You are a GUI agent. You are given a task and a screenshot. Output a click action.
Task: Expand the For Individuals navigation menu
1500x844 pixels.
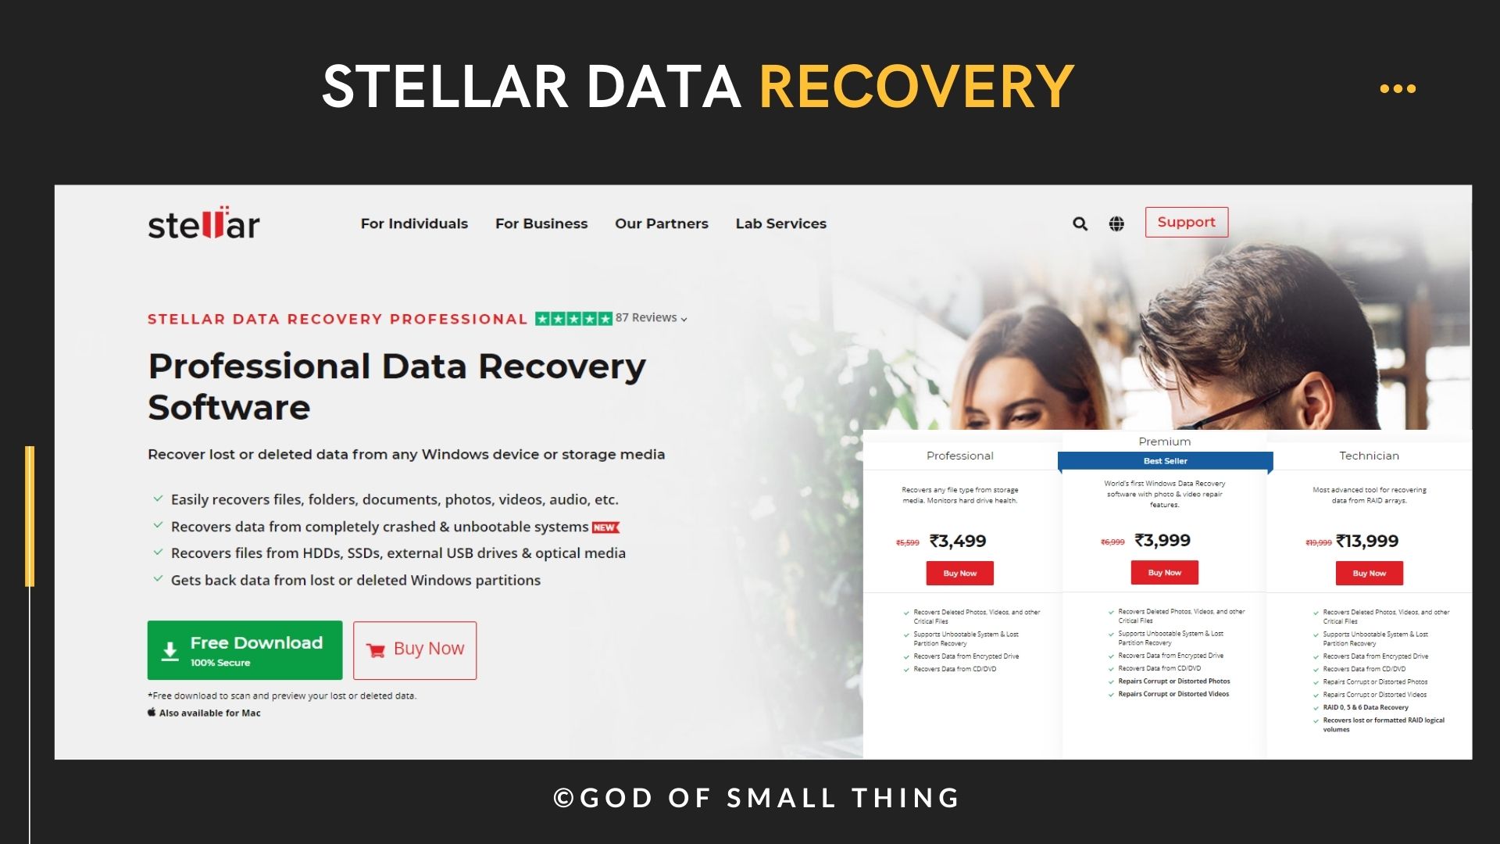[414, 222]
